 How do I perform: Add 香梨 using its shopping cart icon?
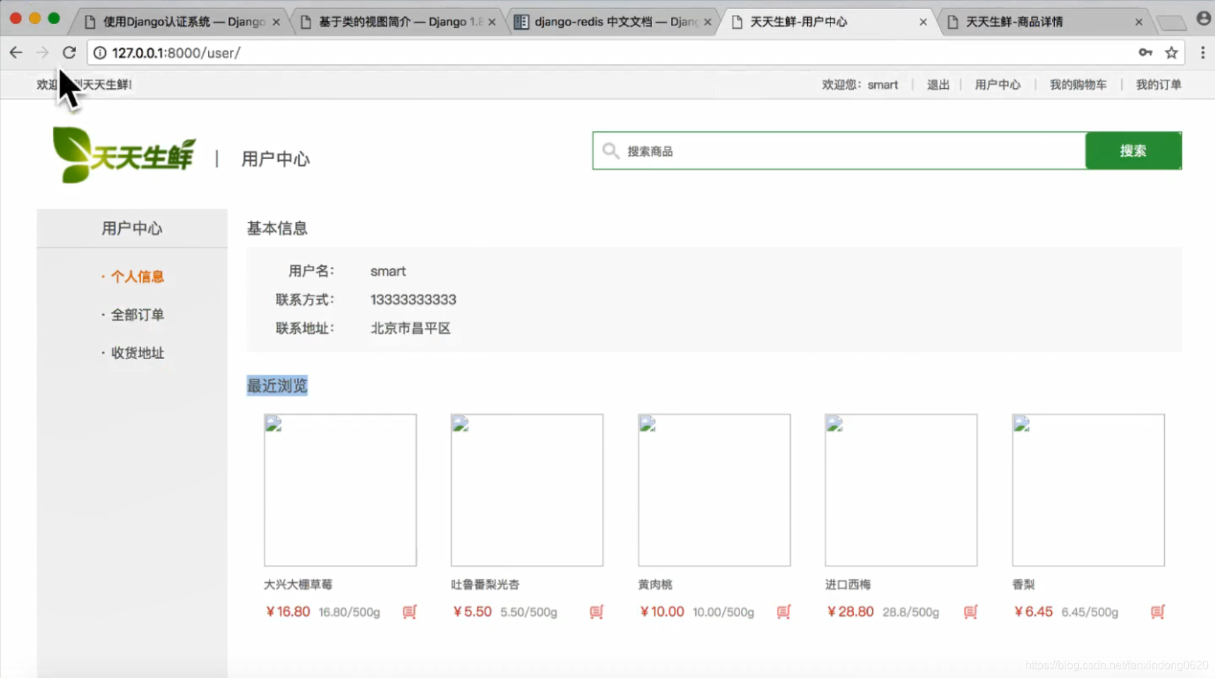(1156, 612)
